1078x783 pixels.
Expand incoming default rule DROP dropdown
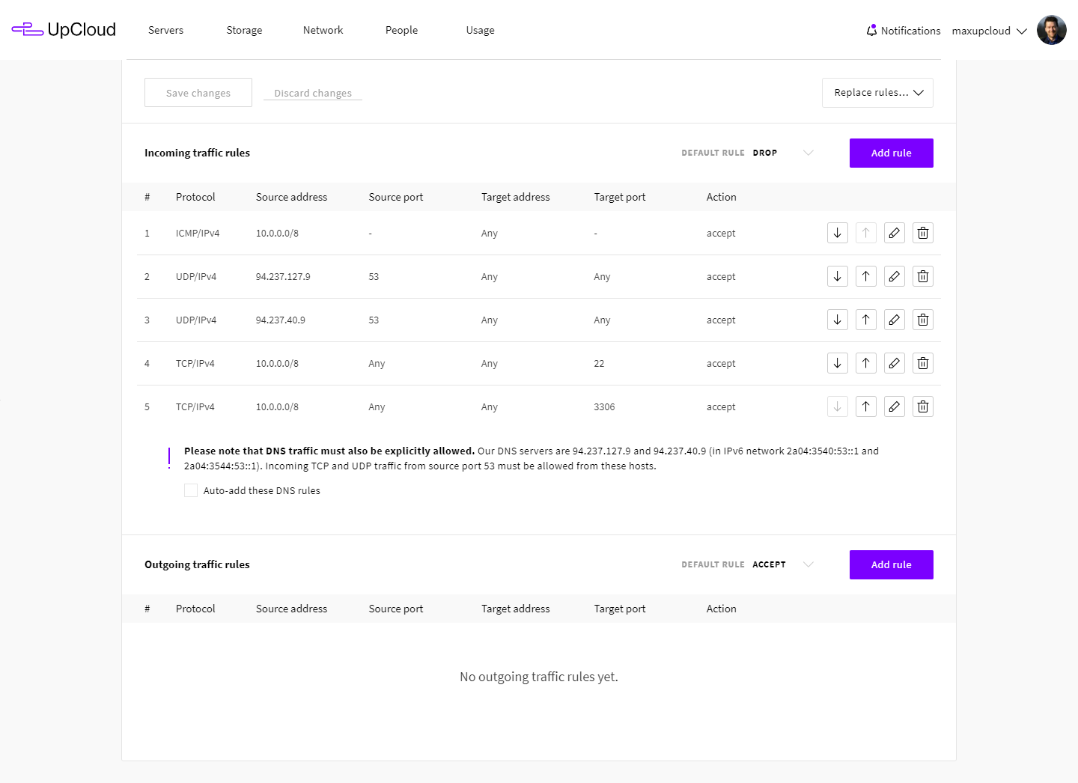[808, 153]
